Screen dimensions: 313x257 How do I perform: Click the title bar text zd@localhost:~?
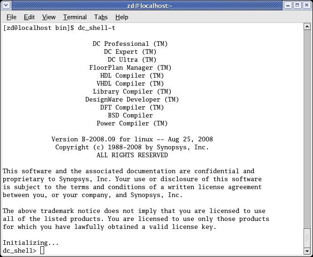pos(150,6)
